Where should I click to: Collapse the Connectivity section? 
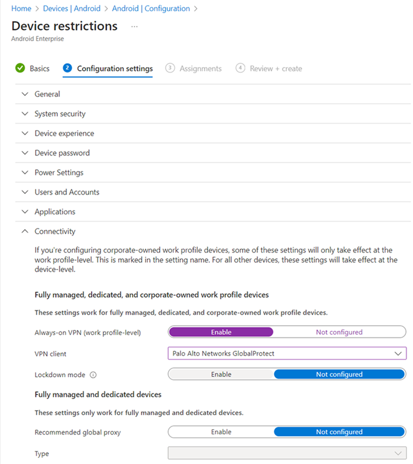click(54, 232)
